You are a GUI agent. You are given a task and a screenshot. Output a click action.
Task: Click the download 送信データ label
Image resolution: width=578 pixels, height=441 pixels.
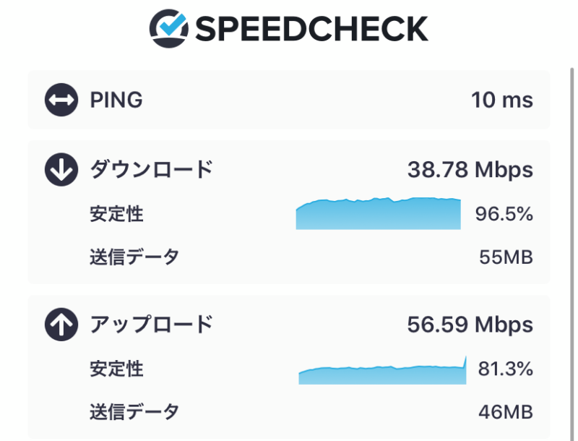click(x=134, y=257)
